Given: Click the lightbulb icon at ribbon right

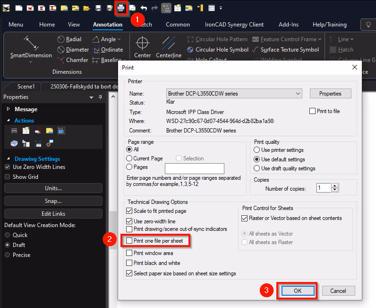Looking at the screenshot, I should coord(368,25).
